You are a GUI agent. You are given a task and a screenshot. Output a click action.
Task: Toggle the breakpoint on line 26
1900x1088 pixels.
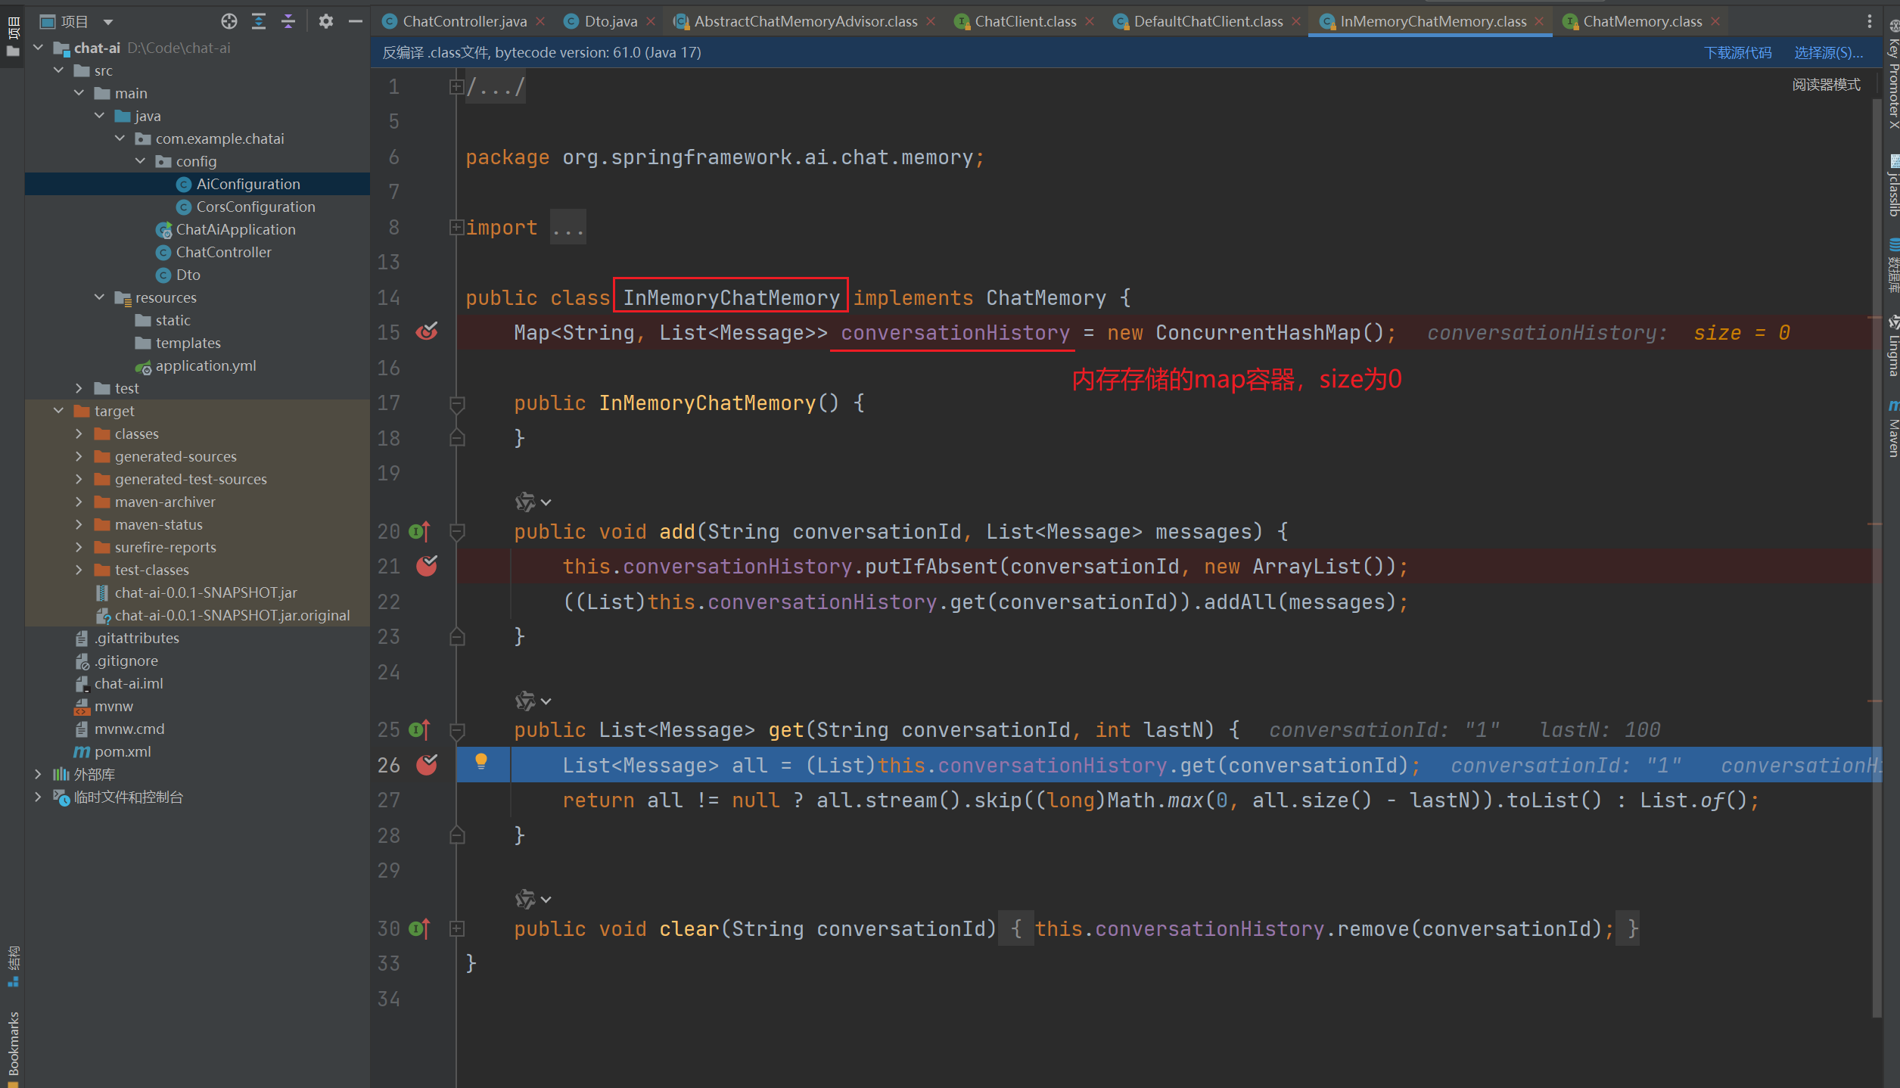pyautogui.click(x=427, y=765)
